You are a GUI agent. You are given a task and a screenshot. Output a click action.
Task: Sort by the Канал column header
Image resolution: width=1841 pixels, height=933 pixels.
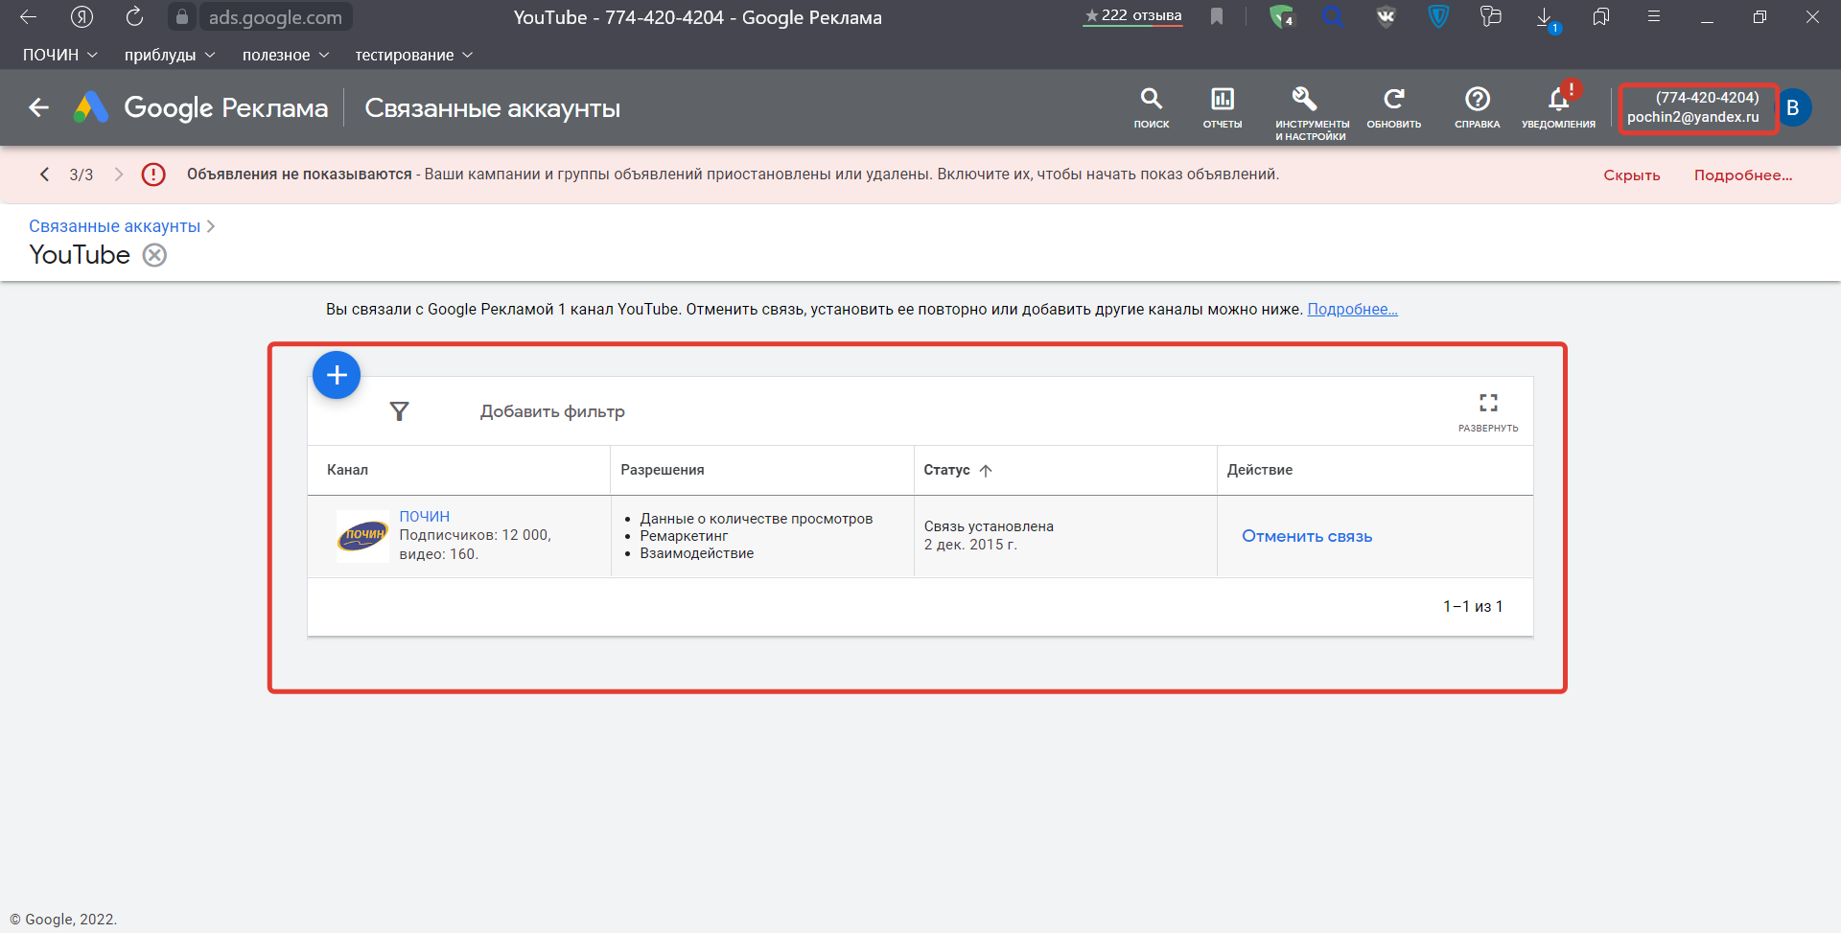point(347,470)
